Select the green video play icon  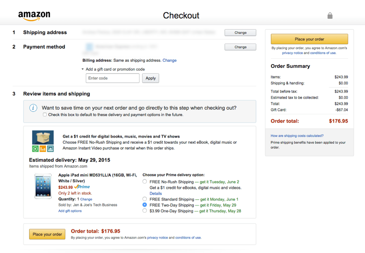pos(35,149)
